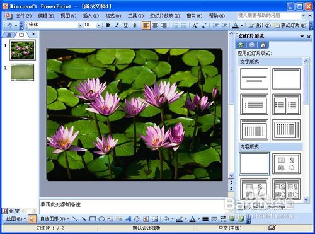Screen dimensions: 315x234
Task: Select slide 1 lotus thumbnail
Action: (x=22, y=50)
